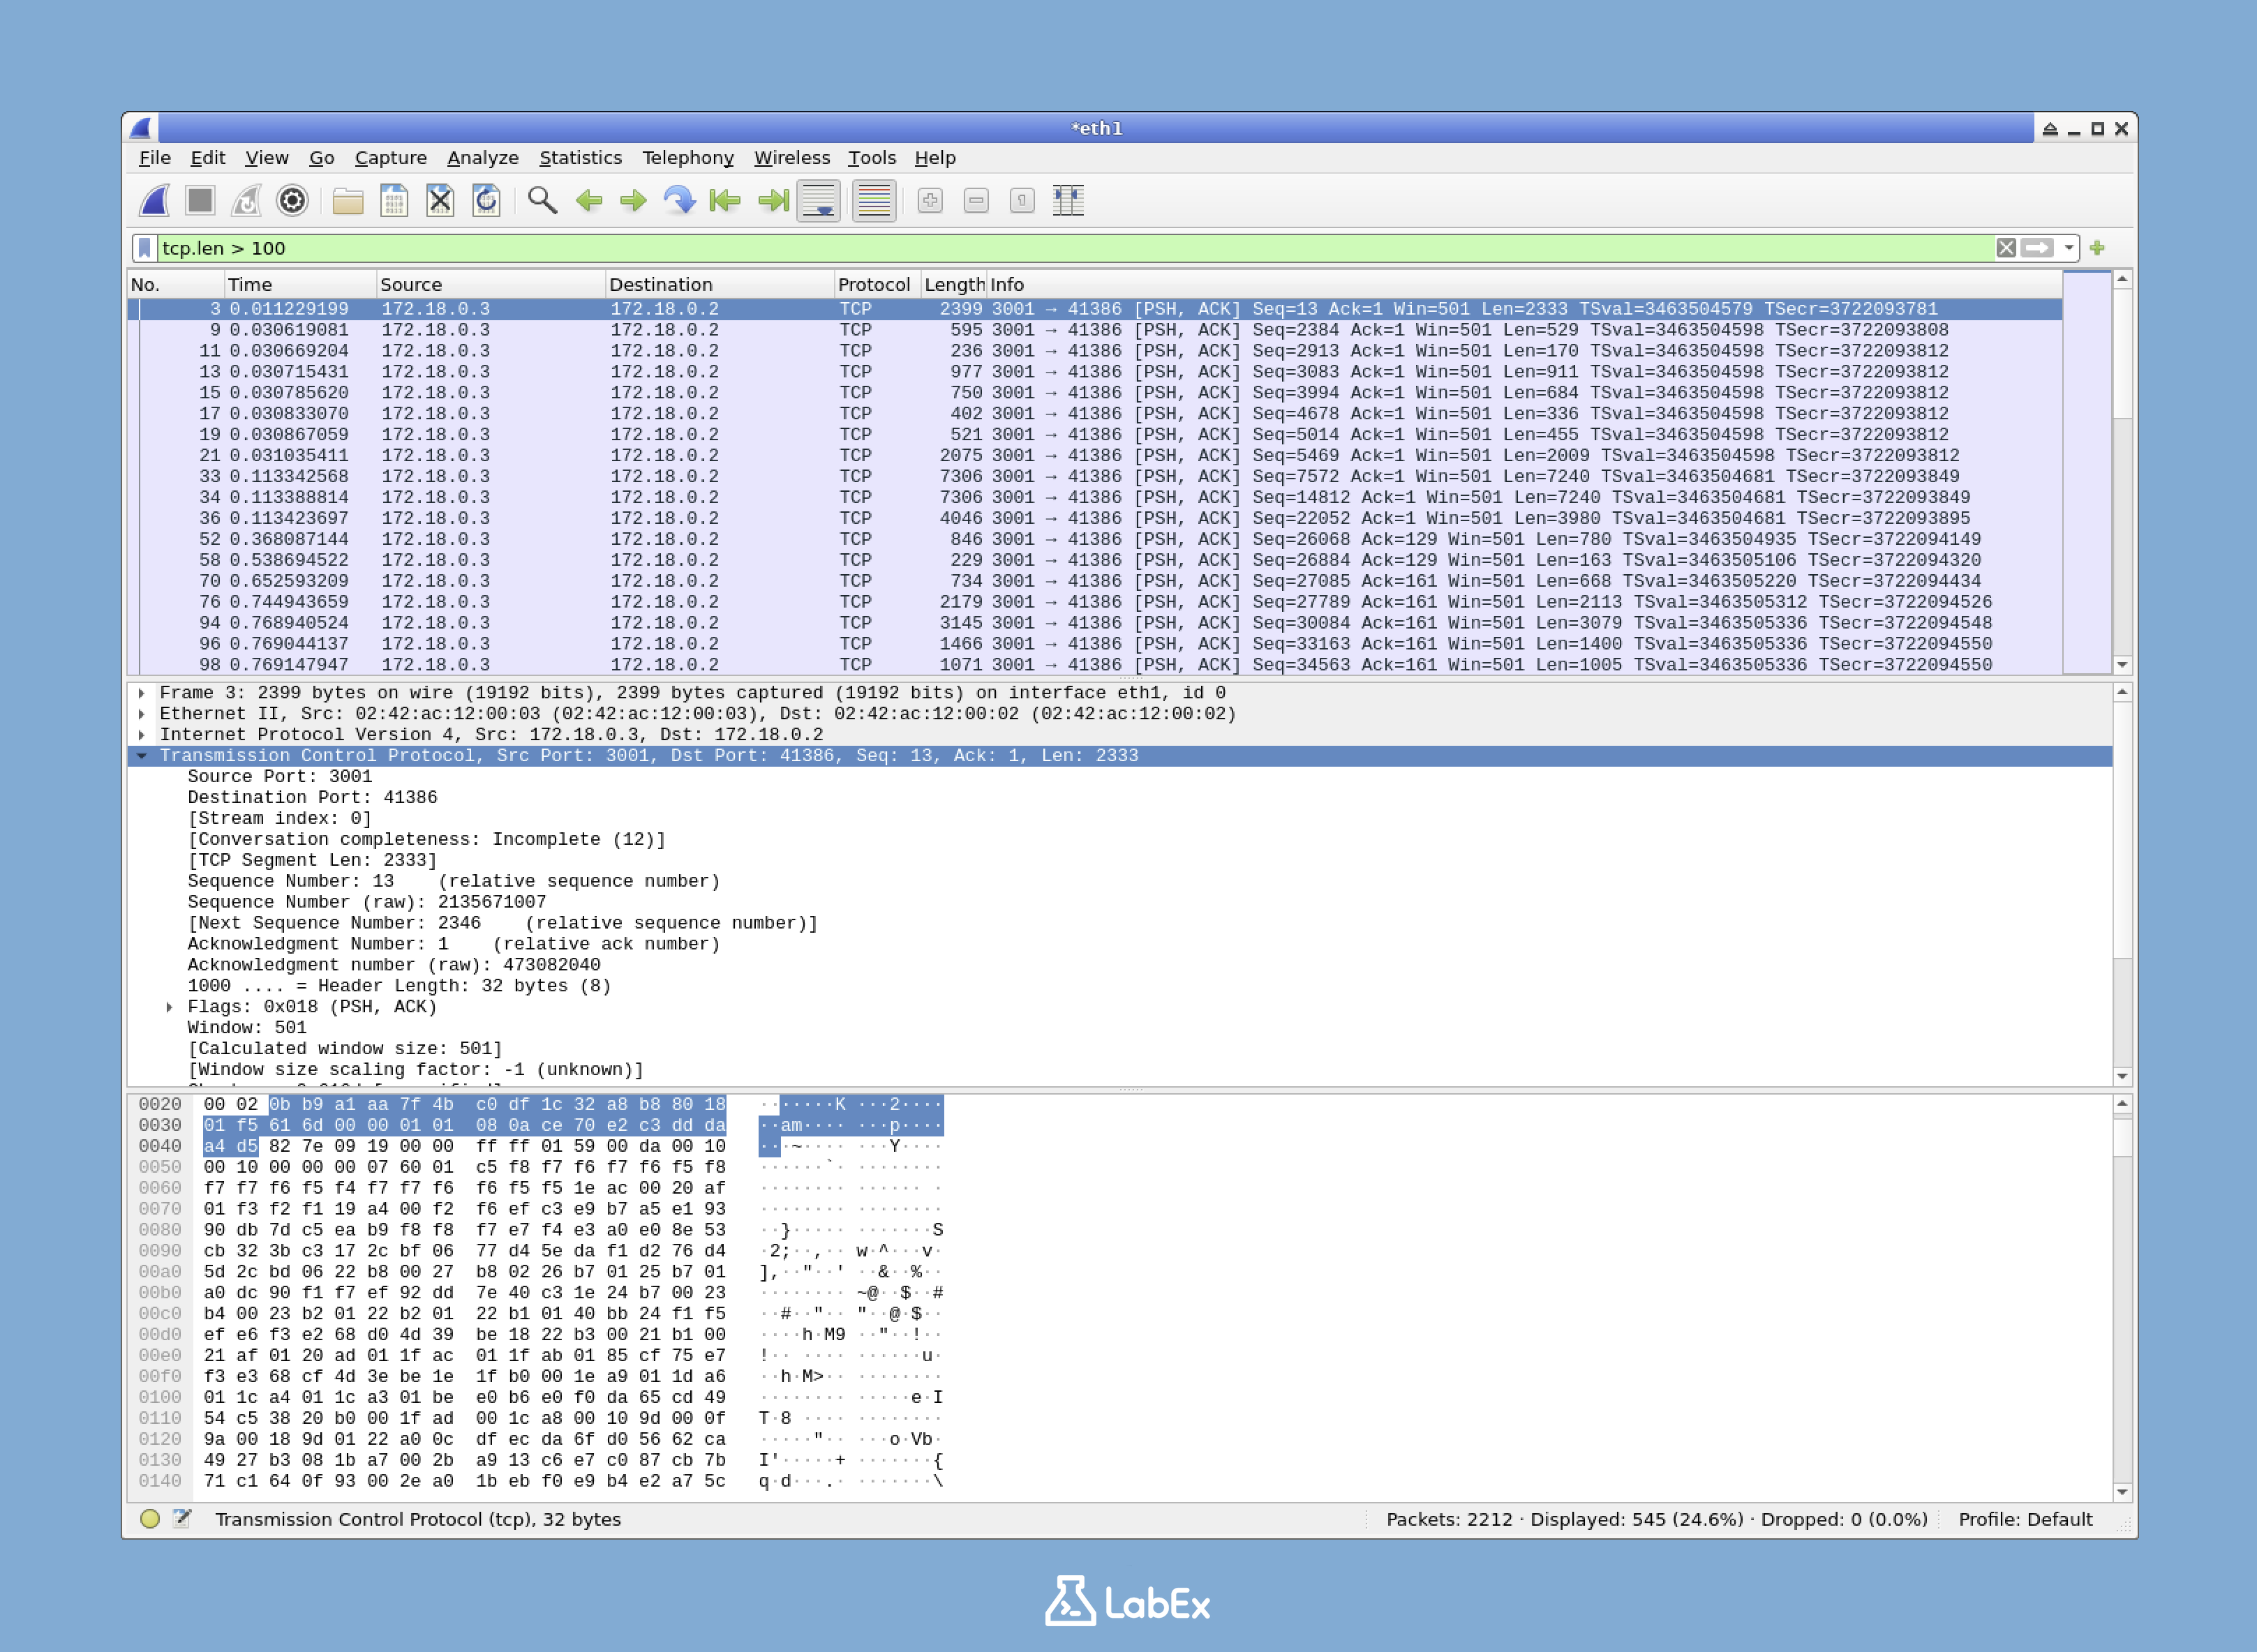Reload this capture file
Viewport: 2257px width, 1652px height.
(x=486, y=200)
